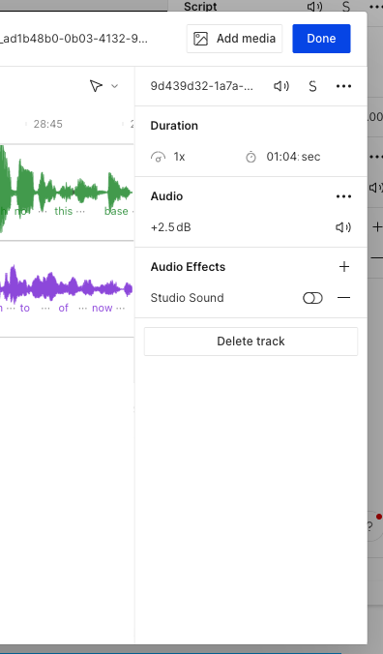Viewport: 383px width, 654px height.
Task: Click the Duration section heading
Action: click(174, 126)
